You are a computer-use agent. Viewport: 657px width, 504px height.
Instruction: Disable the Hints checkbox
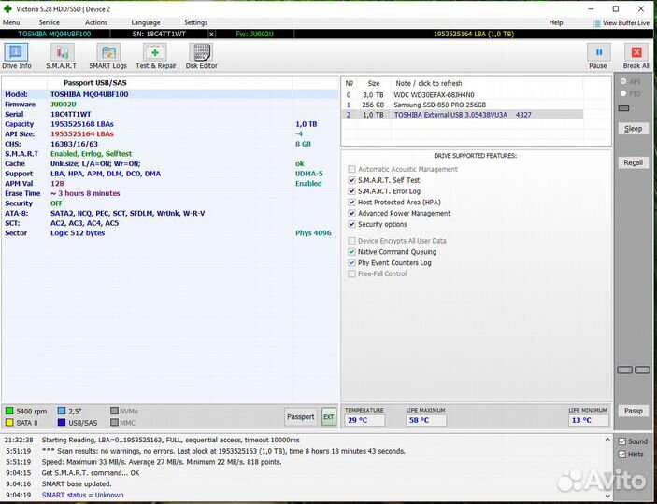point(622,455)
